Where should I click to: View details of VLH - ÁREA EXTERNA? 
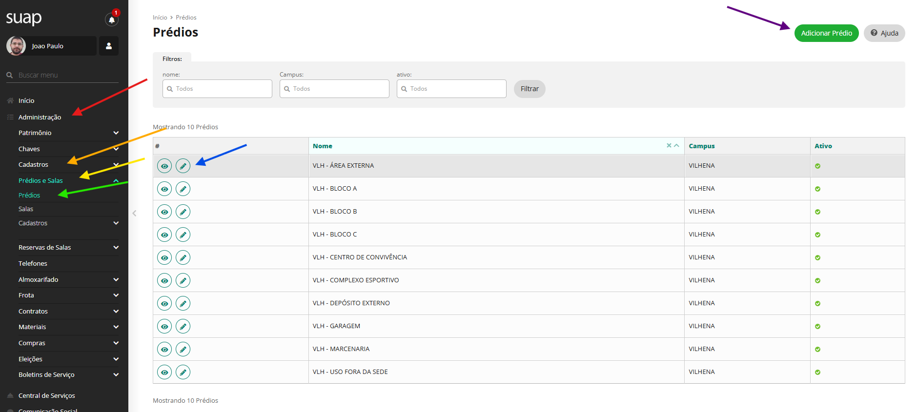[164, 166]
